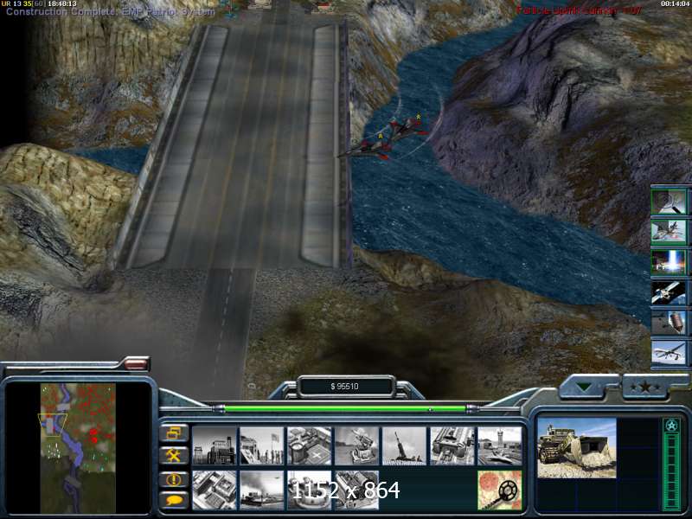Use the spy satellite power shortcut
The width and height of the screenshot is (692, 519).
[x=669, y=292]
